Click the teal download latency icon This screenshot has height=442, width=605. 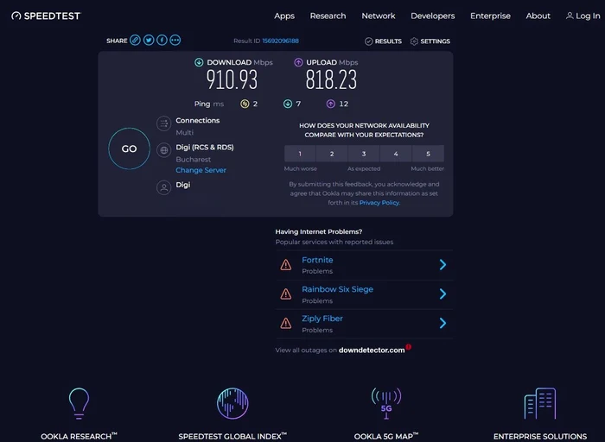(288, 104)
